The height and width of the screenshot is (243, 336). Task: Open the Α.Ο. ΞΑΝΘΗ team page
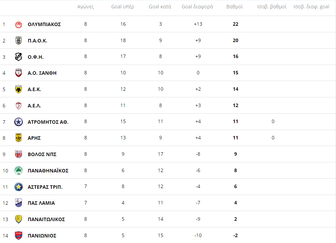click(x=42, y=73)
